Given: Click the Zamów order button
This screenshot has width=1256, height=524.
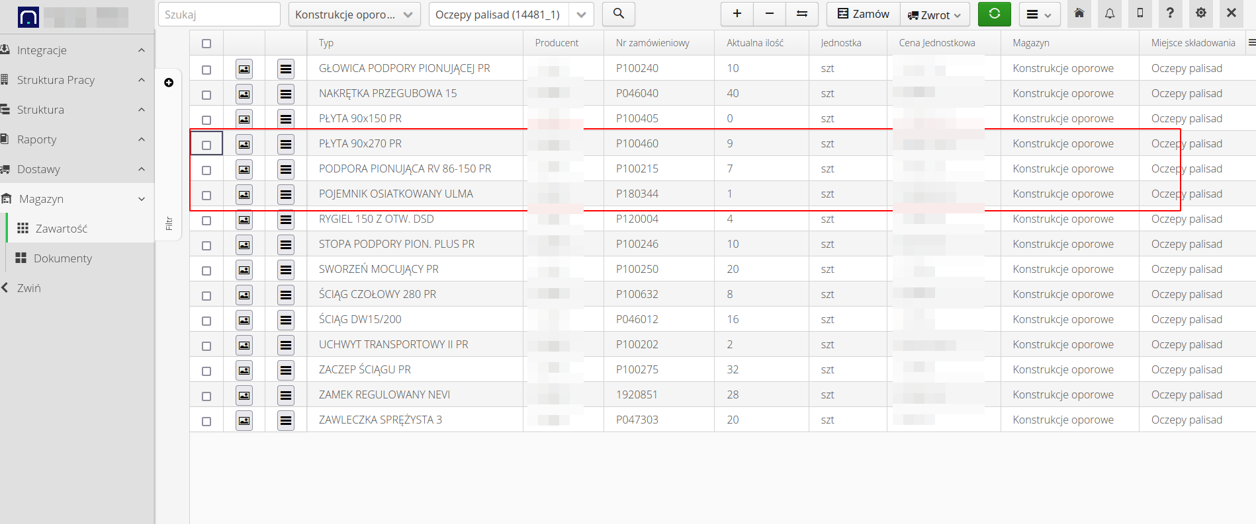Looking at the screenshot, I should [x=863, y=14].
